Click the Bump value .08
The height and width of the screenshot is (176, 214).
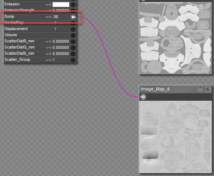tap(55, 17)
